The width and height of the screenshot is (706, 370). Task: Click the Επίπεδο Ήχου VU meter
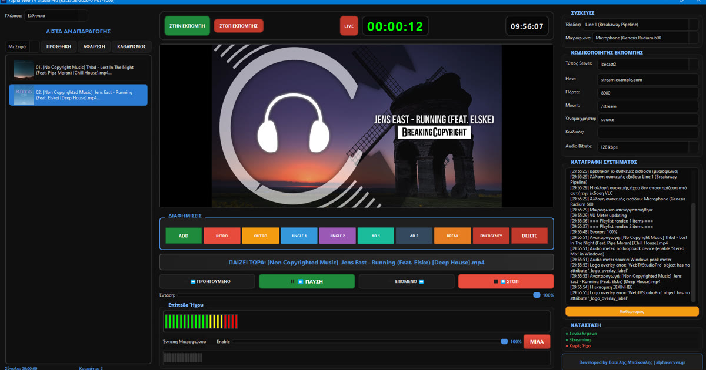pyautogui.click(x=357, y=321)
